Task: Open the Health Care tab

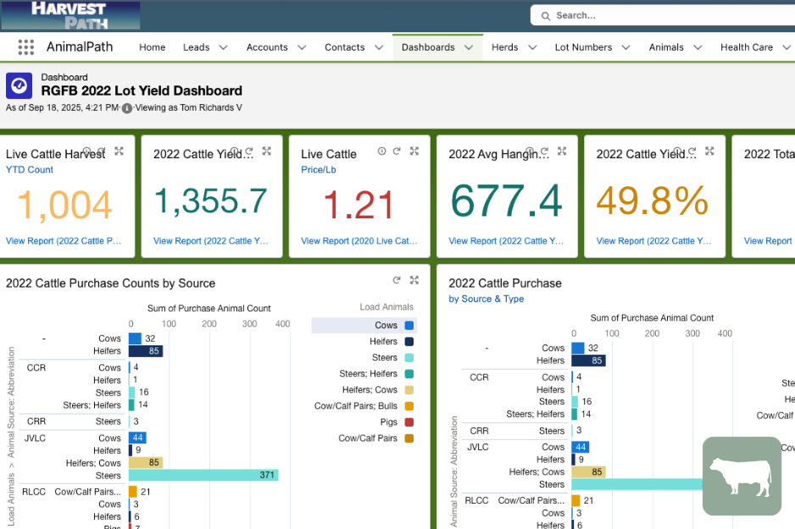Action: tap(747, 47)
